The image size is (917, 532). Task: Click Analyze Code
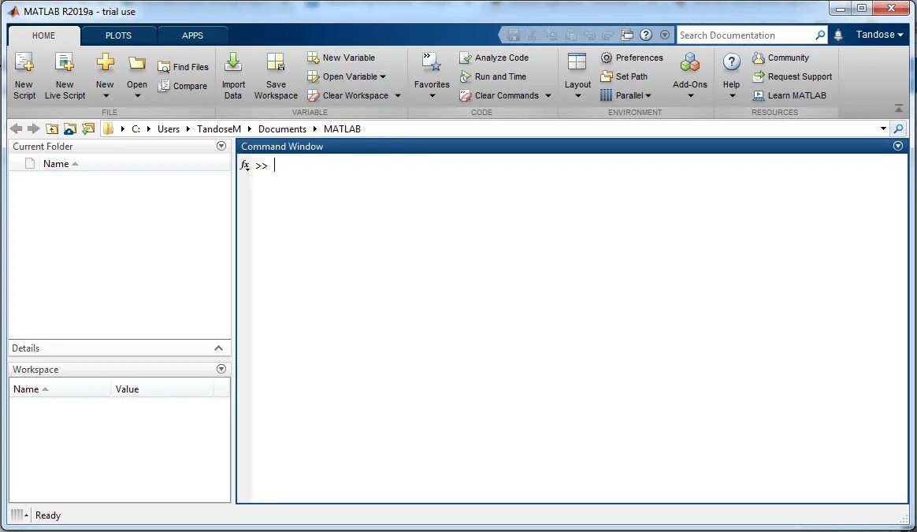[494, 58]
